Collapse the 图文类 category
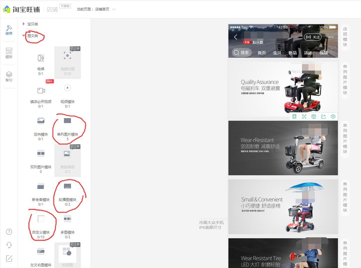The width and height of the screenshot is (361, 268). (30, 36)
